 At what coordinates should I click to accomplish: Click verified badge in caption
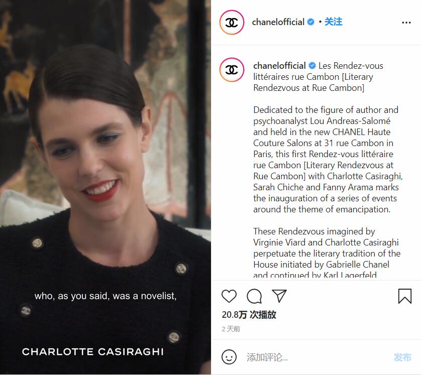click(312, 65)
